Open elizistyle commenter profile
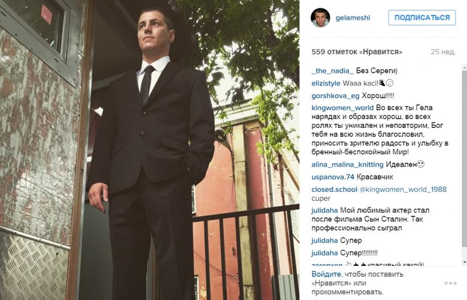The height and width of the screenshot is (300, 467). (x=326, y=83)
